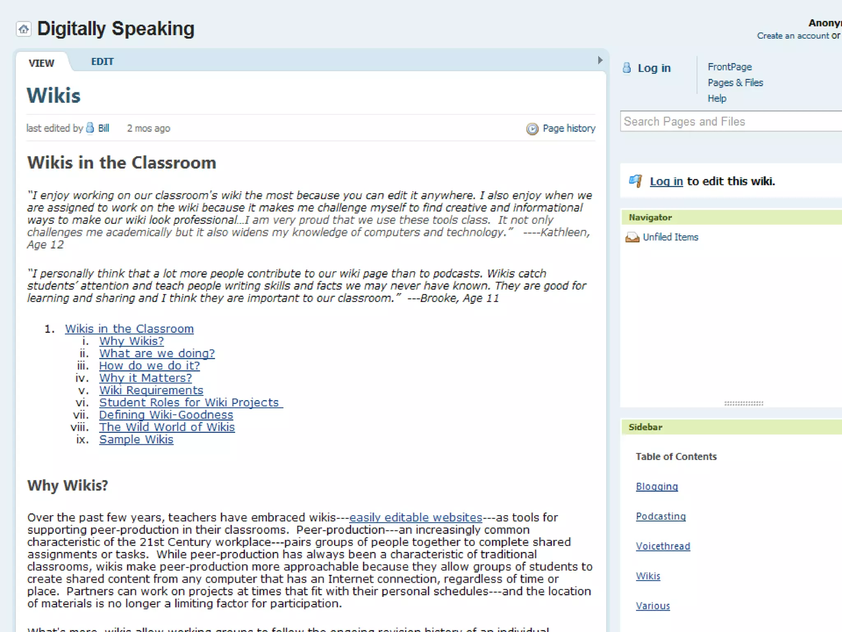Viewport: 842px width, 632px height.
Task: Open the Help link
Action: point(717,98)
